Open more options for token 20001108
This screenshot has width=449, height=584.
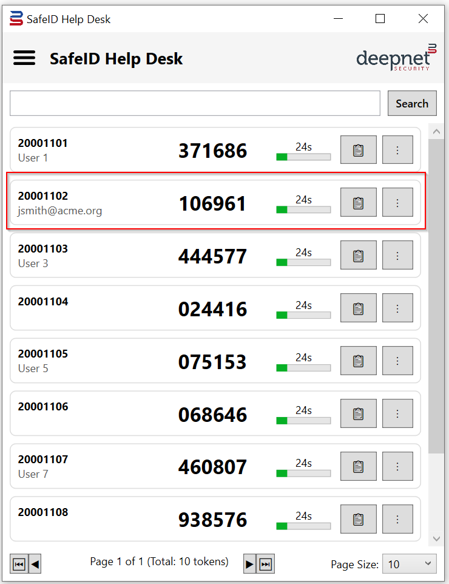pos(397,519)
